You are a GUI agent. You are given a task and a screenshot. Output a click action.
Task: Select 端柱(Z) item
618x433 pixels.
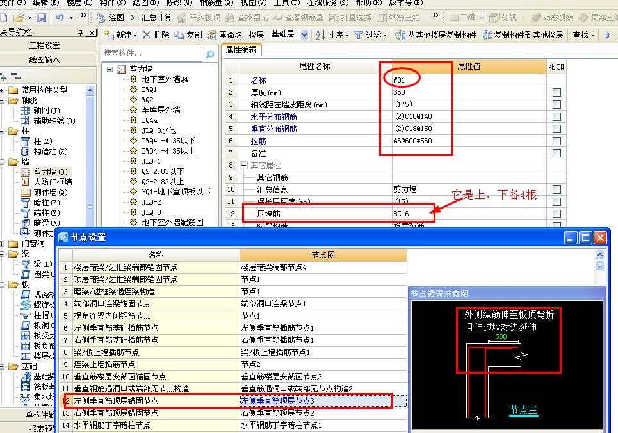pos(47,212)
